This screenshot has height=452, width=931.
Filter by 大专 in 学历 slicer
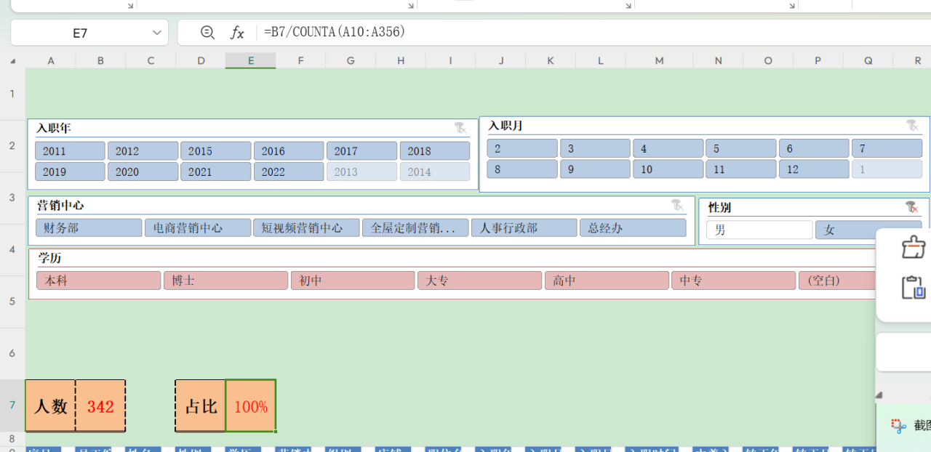click(480, 281)
